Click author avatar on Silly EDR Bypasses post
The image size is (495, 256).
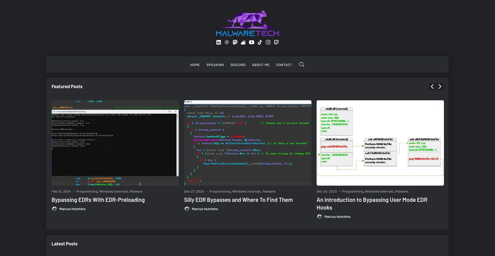[187, 209]
